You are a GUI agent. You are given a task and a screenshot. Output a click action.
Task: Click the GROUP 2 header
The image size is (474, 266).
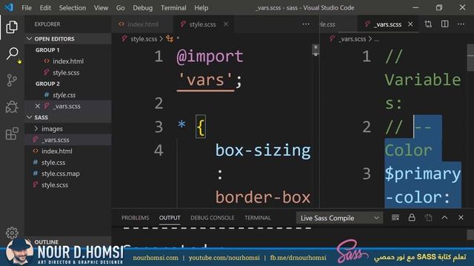[47, 83]
